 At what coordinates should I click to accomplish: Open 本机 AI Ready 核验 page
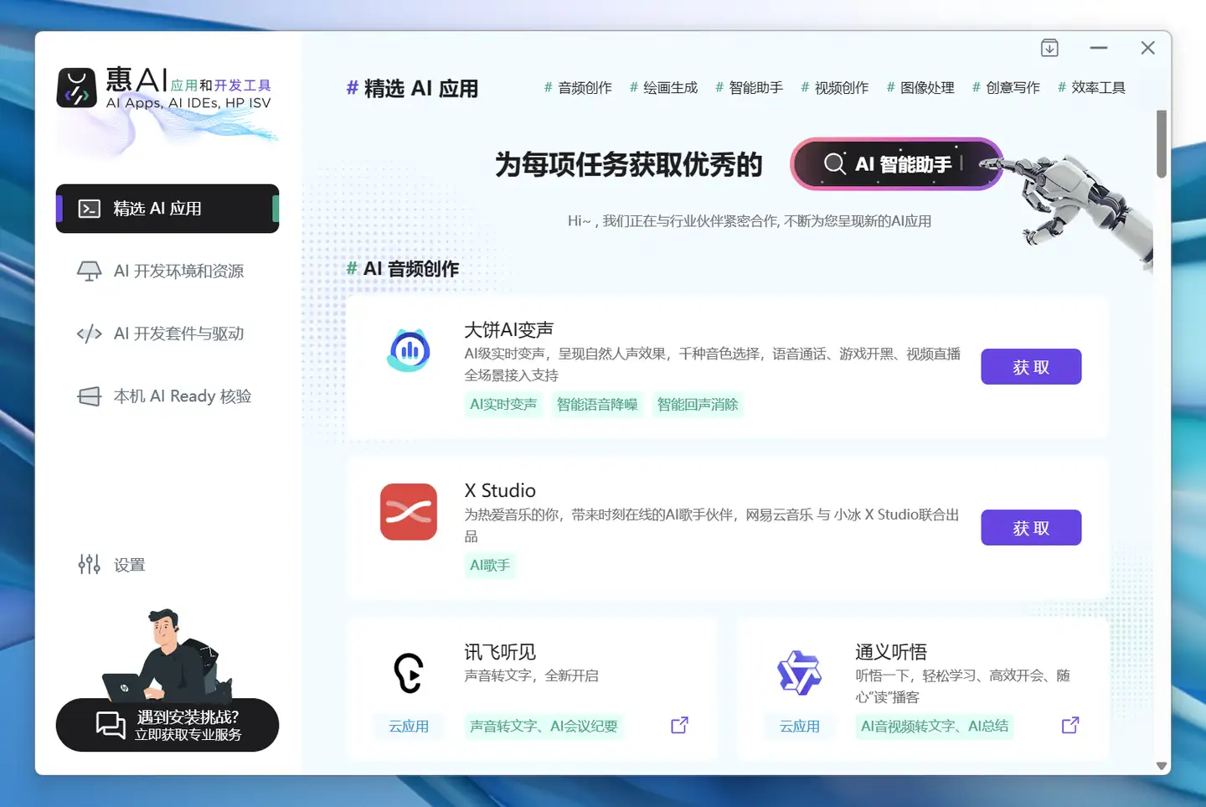point(167,396)
